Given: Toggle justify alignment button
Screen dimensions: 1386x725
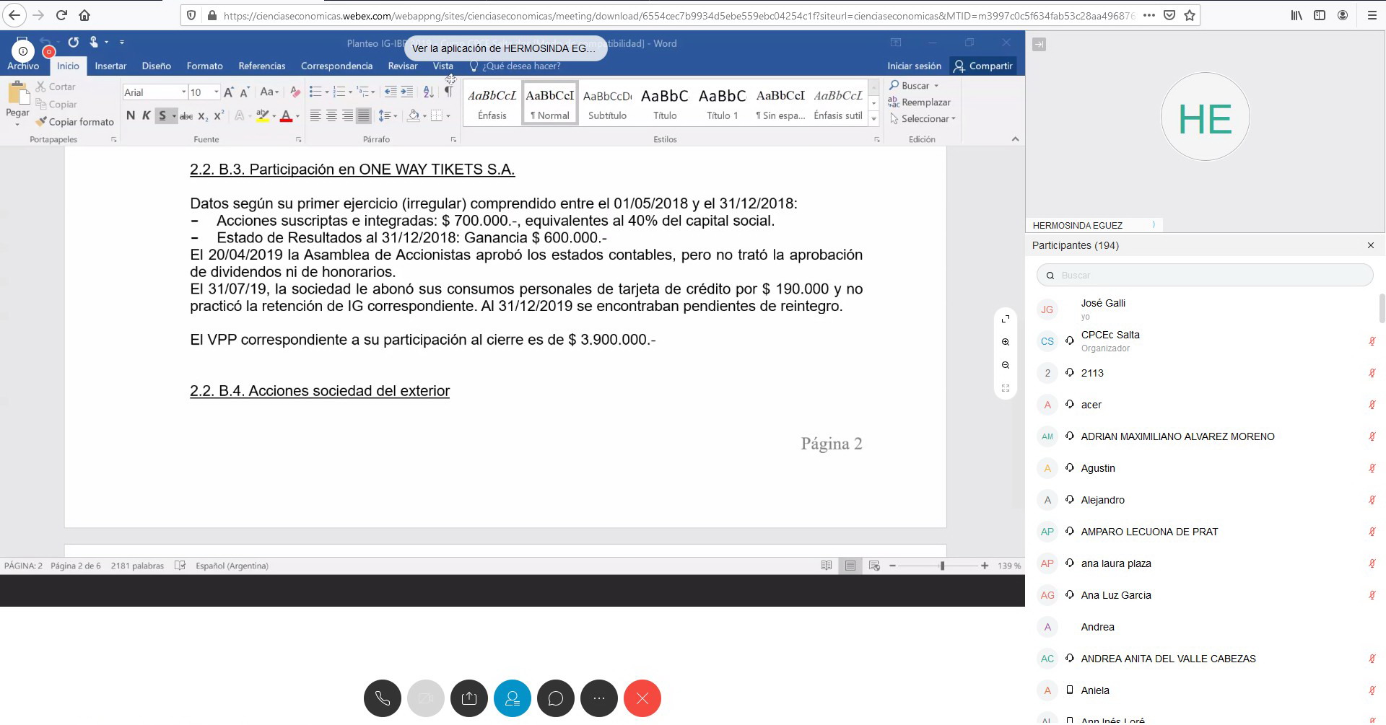Looking at the screenshot, I should [364, 115].
